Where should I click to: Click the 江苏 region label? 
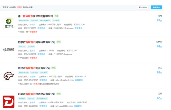pos(160,94)
